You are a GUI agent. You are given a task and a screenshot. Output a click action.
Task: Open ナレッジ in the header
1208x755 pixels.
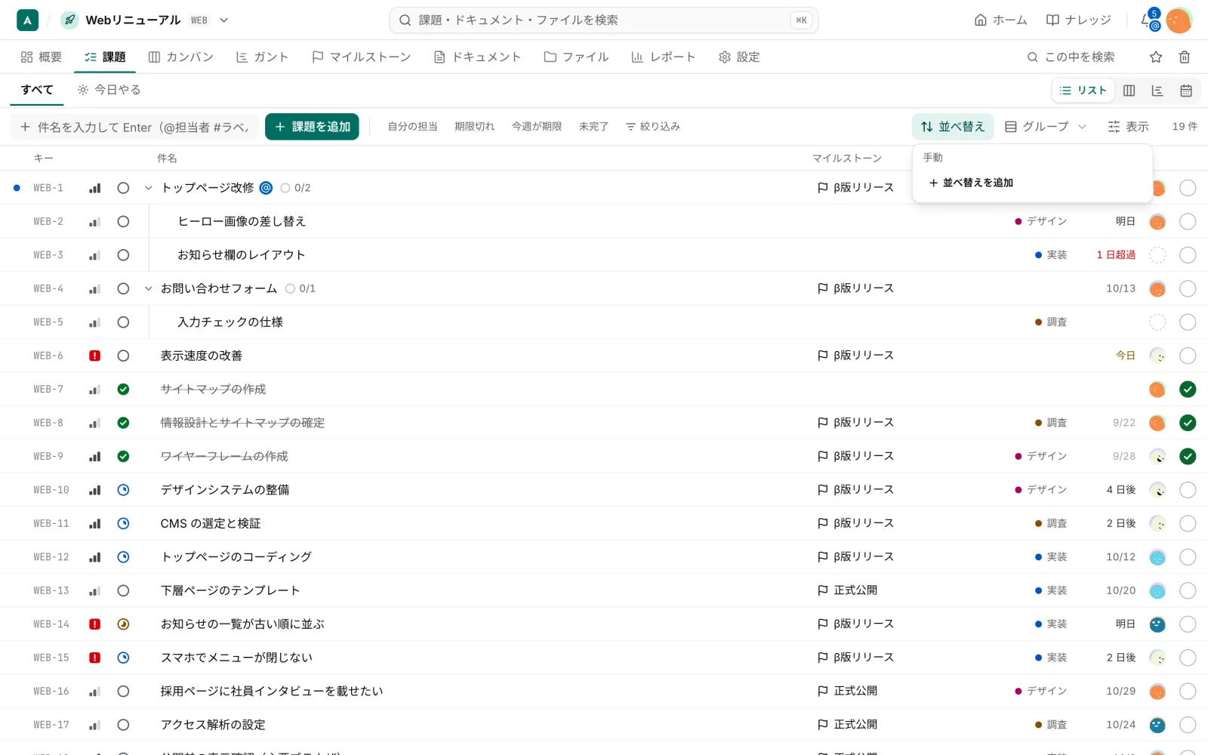(x=1078, y=20)
